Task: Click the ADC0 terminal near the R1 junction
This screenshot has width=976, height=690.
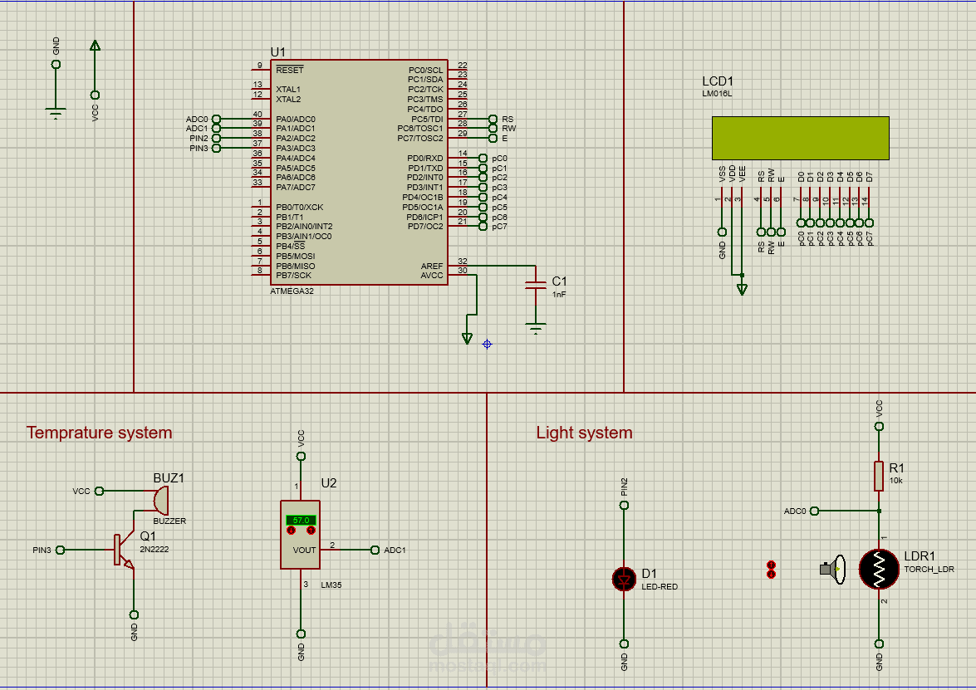Action: [814, 511]
